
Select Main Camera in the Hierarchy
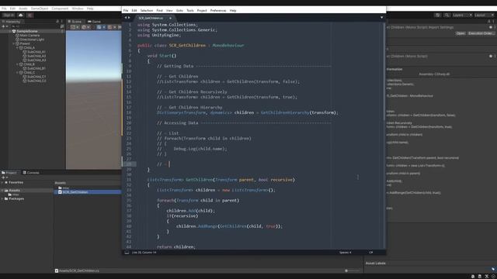[30, 36]
